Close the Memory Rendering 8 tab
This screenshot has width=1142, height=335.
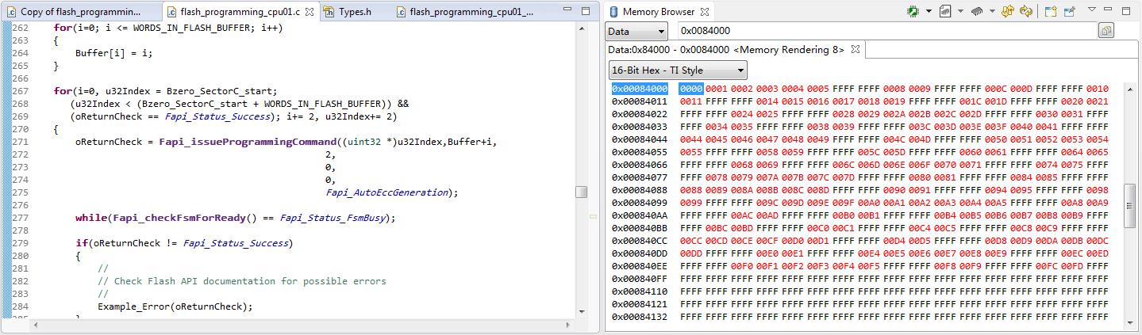856,49
